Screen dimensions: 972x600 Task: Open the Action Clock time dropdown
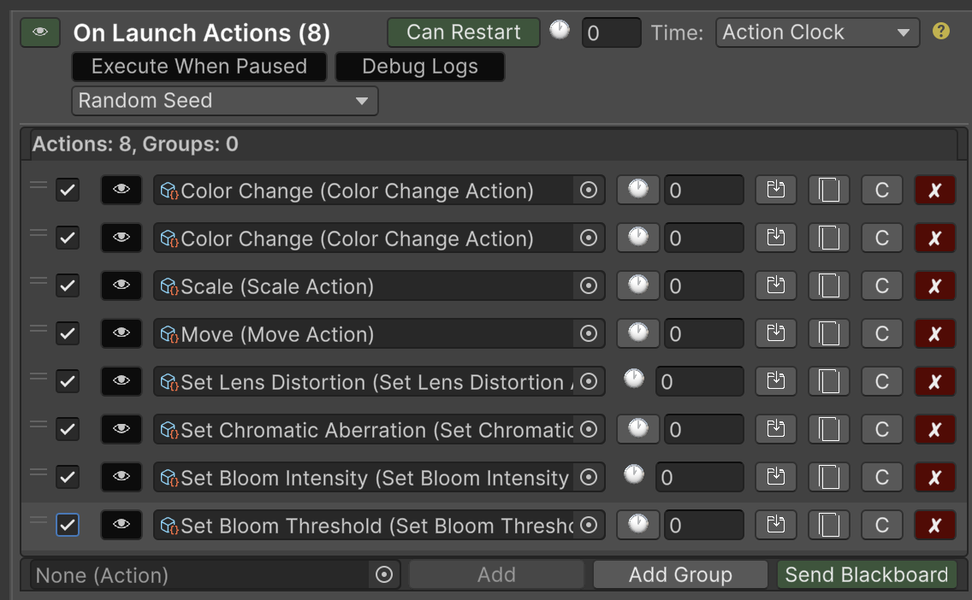pyautogui.click(x=816, y=32)
